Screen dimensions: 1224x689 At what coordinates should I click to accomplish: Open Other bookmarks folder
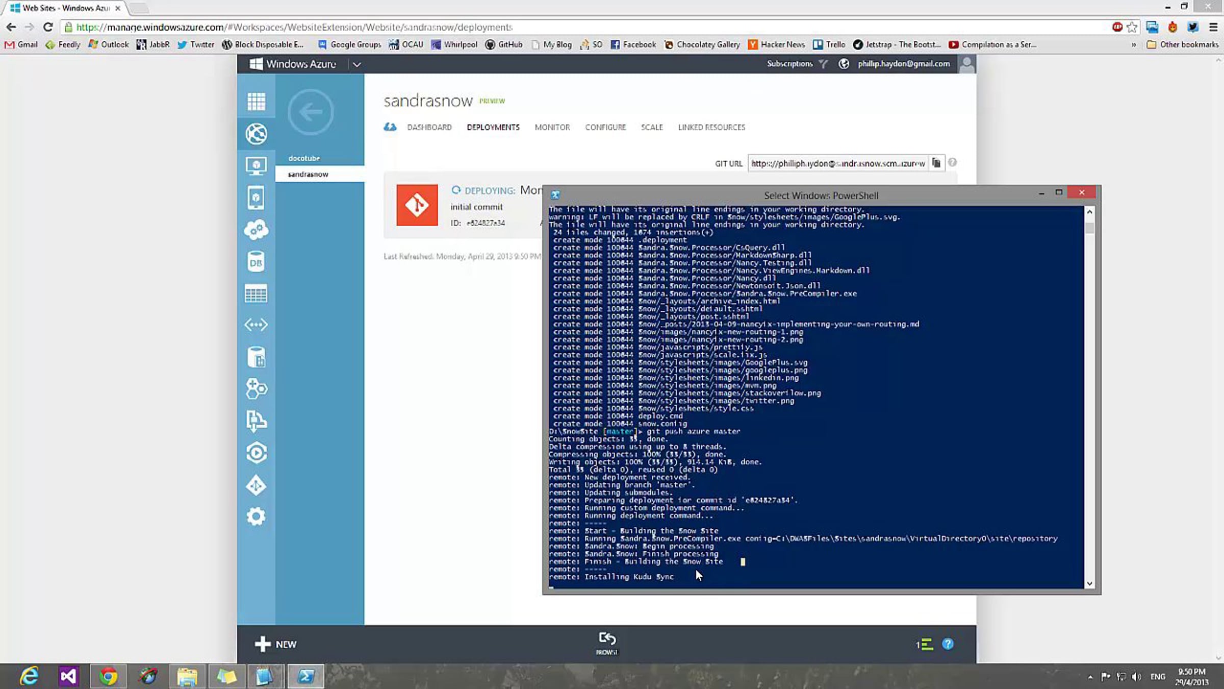coord(1183,44)
